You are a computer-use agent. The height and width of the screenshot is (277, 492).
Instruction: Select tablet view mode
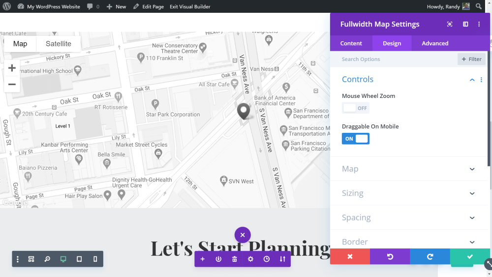pyautogui.click(x=79, y=259)
